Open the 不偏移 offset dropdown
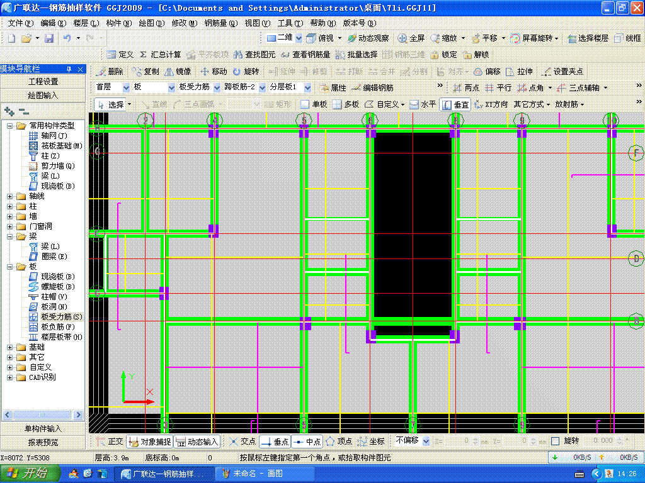645x483 pixels. (426, 441)
